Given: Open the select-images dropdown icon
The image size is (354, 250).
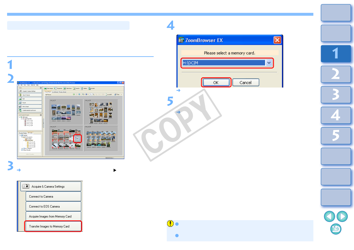Looking at the screenshot, I should pos(83,94).
